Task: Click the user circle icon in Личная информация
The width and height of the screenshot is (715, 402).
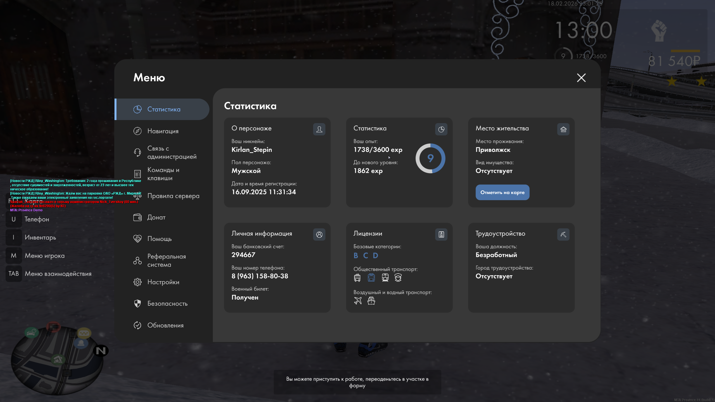Action: tap(319, 234)
